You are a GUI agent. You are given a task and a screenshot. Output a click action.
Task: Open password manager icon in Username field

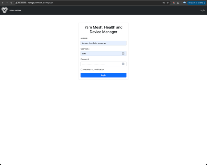click(123, 54)
